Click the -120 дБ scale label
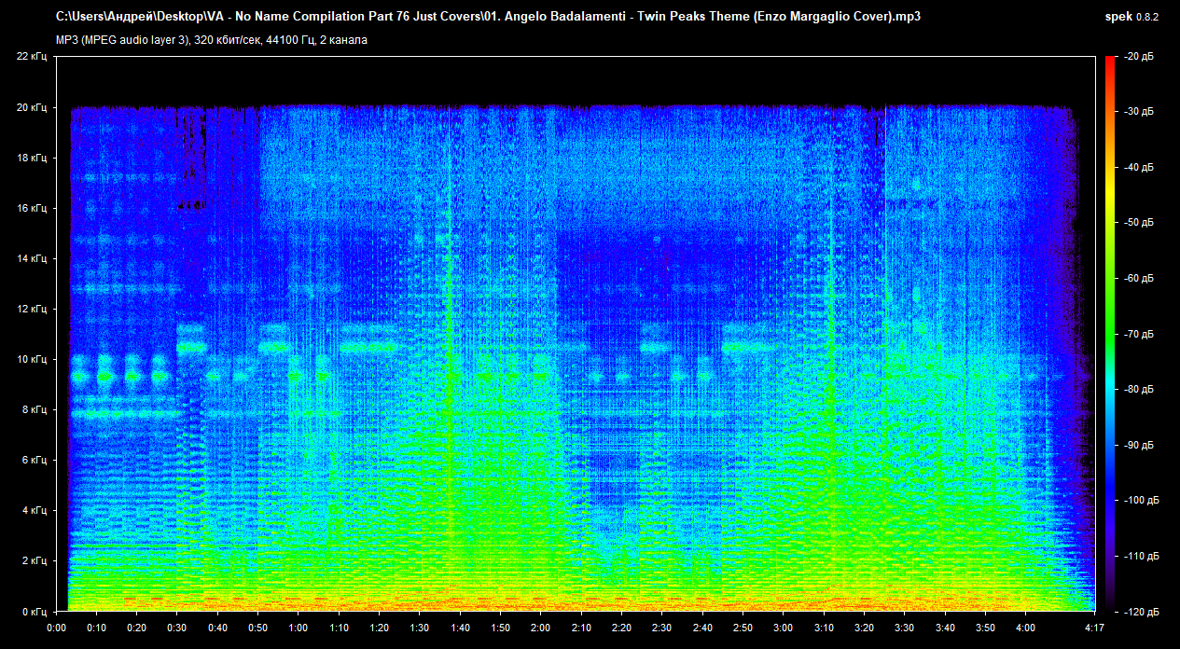Image resolution: width=1180 pixels, height=649 pixels. tap(1143, 611)
